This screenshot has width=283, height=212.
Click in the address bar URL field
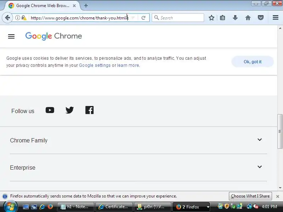(x=79, y=18)
